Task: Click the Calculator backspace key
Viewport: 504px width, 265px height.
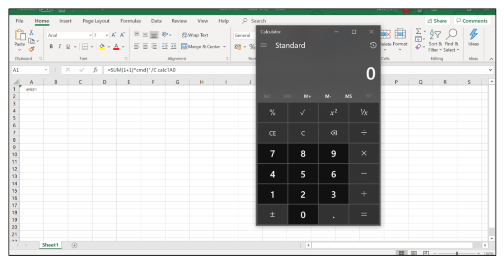Action: 334,133
